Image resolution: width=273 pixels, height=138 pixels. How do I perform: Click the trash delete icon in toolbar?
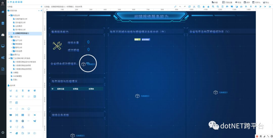click(222, 7)
